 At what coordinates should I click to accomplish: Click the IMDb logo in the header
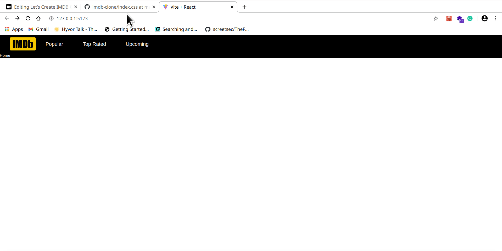coord(23,44)
